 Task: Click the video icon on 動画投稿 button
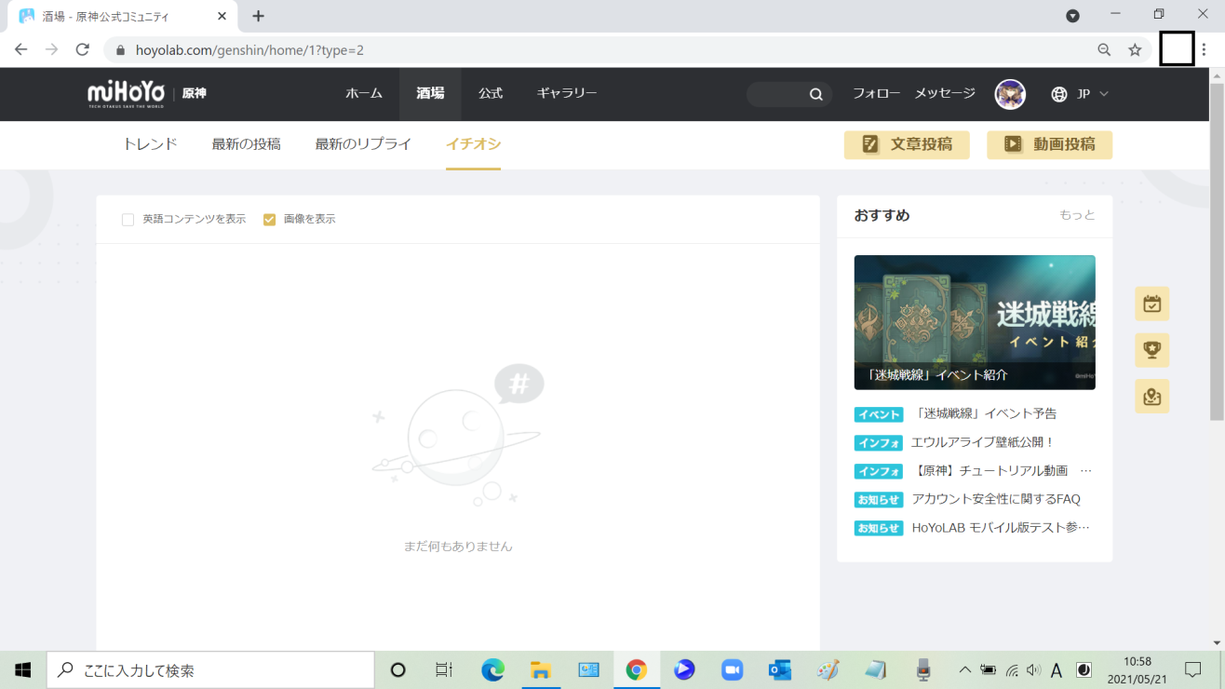pos(1016,144)
